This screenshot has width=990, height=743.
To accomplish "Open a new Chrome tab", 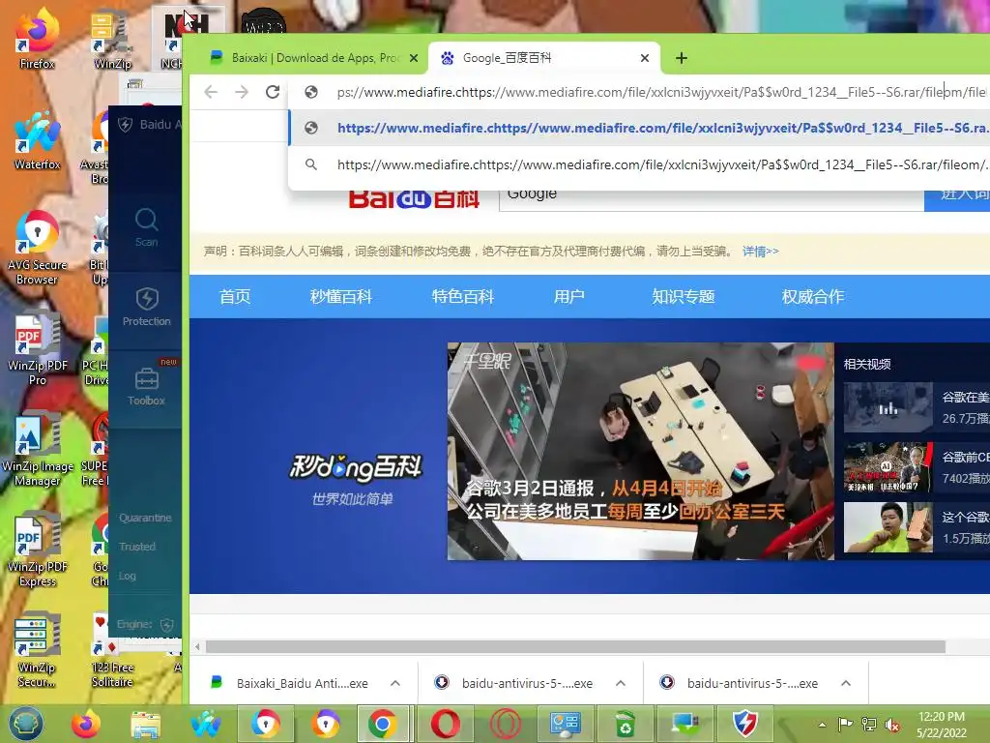I will [x=682, y=58].
